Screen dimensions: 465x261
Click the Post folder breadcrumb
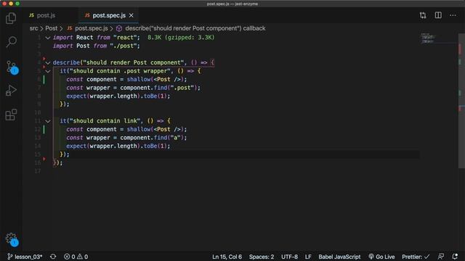tap(52, 28)
